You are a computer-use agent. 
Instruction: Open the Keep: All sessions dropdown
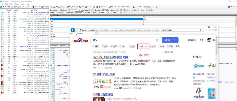pos(59,7)
